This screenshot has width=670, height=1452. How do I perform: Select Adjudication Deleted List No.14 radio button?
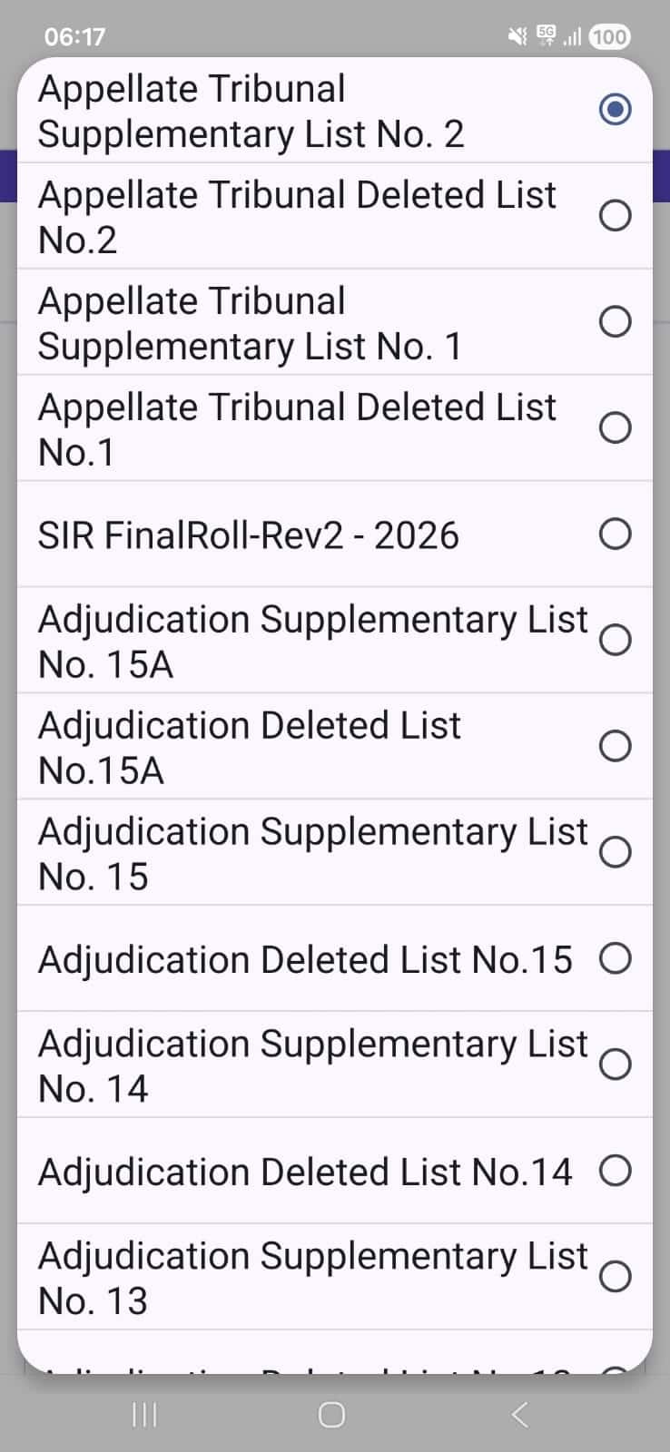[615, 1171]
